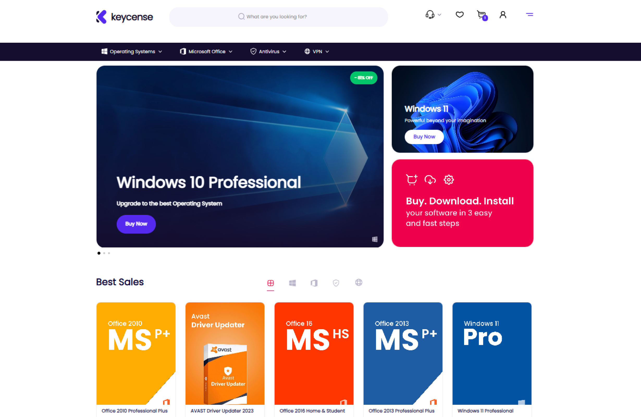This screenshot has width=641, height=417.
Task: Click cart item count badge
Action: click(485, 18)
